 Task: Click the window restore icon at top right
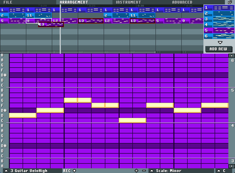pyautogui.click(x=230, y=2)
